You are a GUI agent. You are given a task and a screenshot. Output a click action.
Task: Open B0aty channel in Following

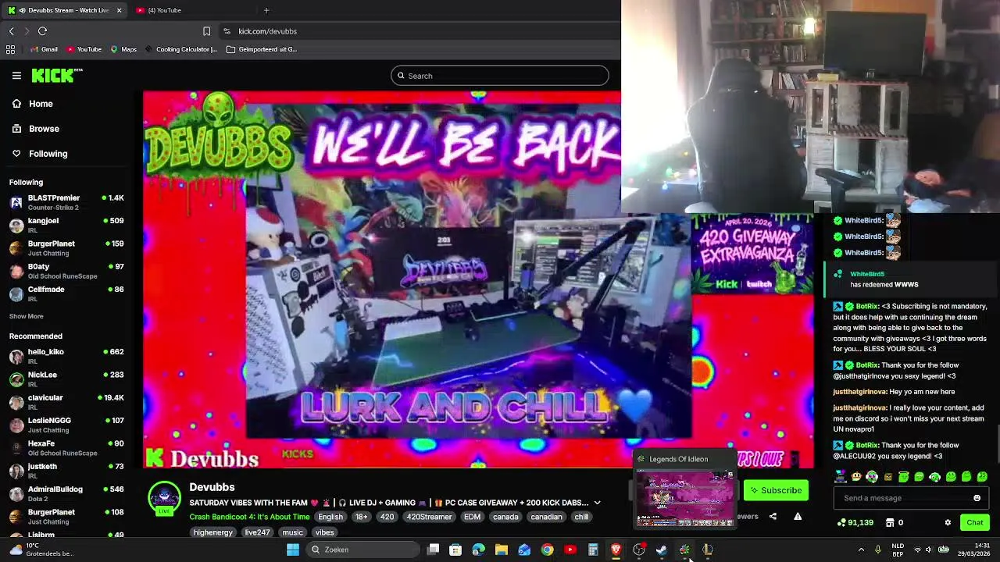[x=66, y=271]
